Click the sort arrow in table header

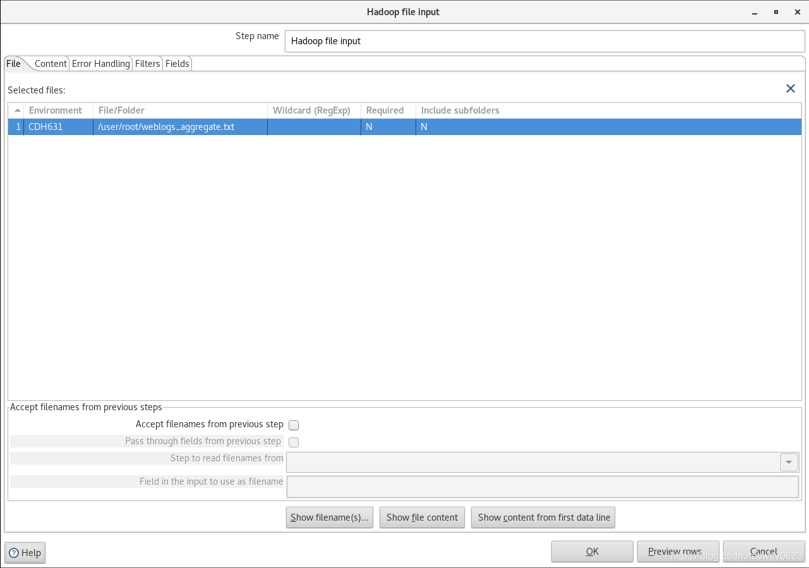(17, 110)
